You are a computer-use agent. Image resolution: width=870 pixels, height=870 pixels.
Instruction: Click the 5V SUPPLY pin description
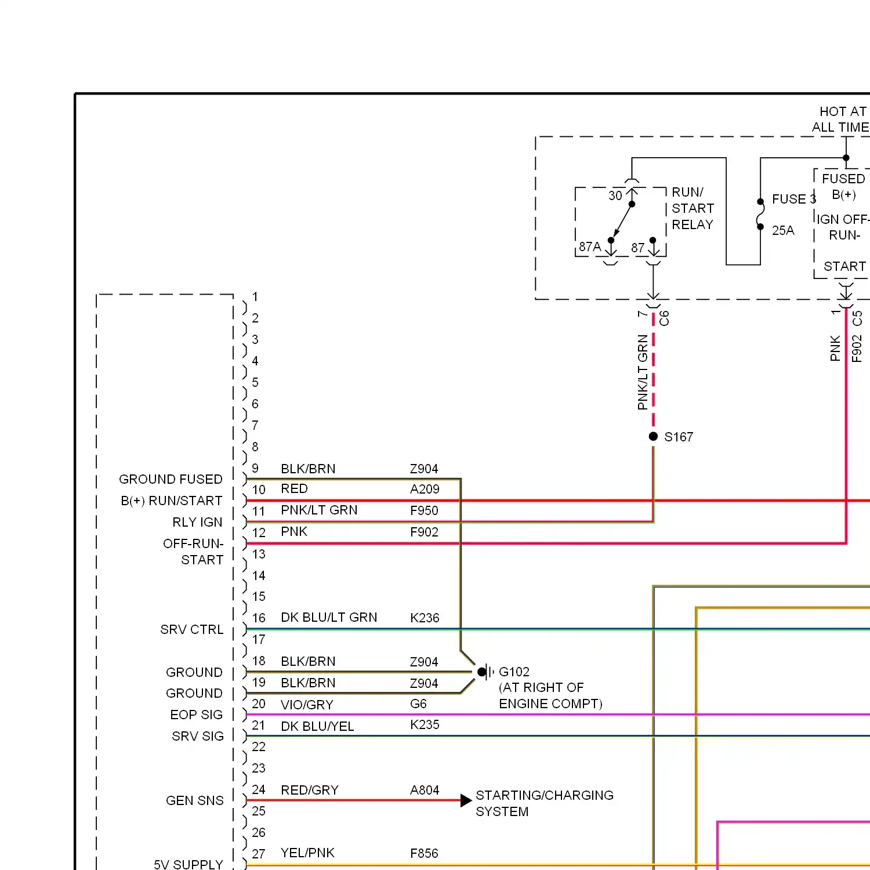click(x=188, y=864)
